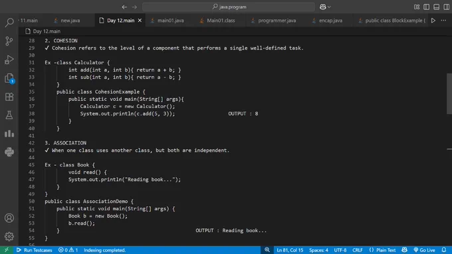The height and width of the screenshot is (254, 452).
Task: Switch to the programmer.java tab
Action: pos(277,21)
